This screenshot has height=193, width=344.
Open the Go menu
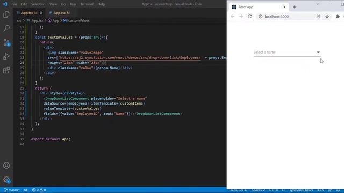point(63,4)
